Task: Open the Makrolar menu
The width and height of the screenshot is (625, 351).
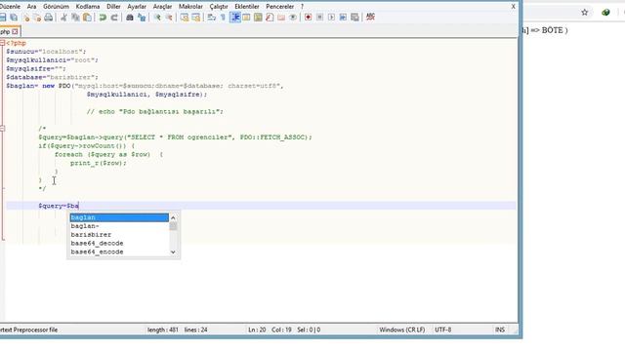Action: point(190,7)
